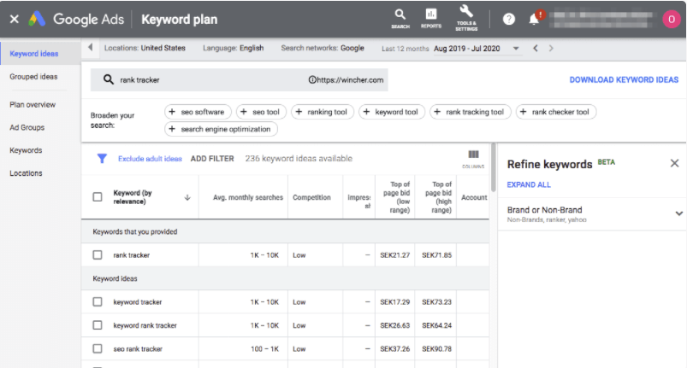Open the Reports icon
The width and height of the screenshot is (687, 368).
[x=431, y=16]
